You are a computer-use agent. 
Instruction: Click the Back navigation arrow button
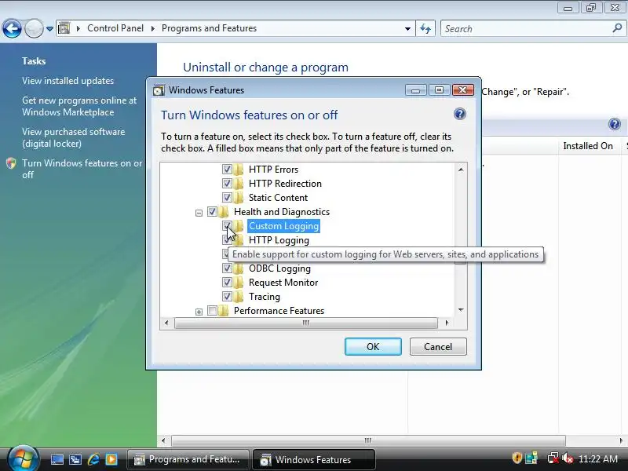point(12,28)
